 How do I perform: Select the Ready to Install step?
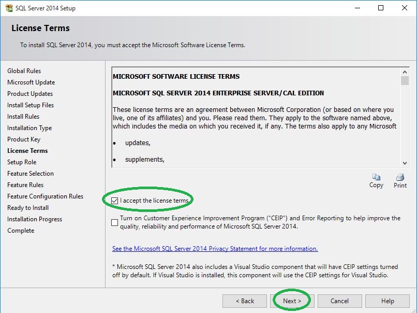pyautogui.click(x=28, y=208)
